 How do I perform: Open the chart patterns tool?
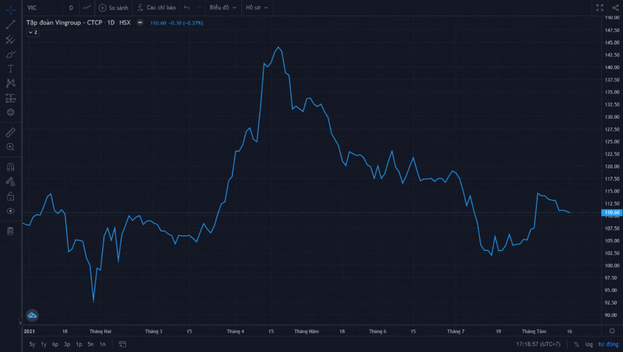point(11,83)
